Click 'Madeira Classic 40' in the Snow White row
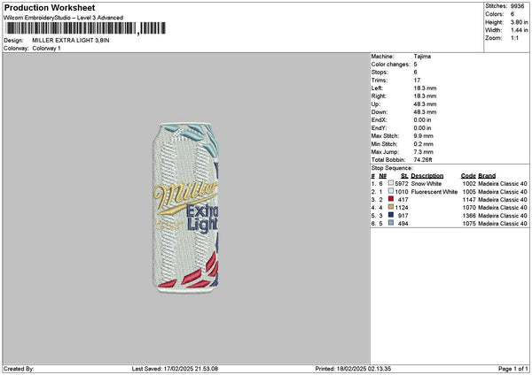The image size is (532, 375). pyautogui.click(x=503, y=184)
